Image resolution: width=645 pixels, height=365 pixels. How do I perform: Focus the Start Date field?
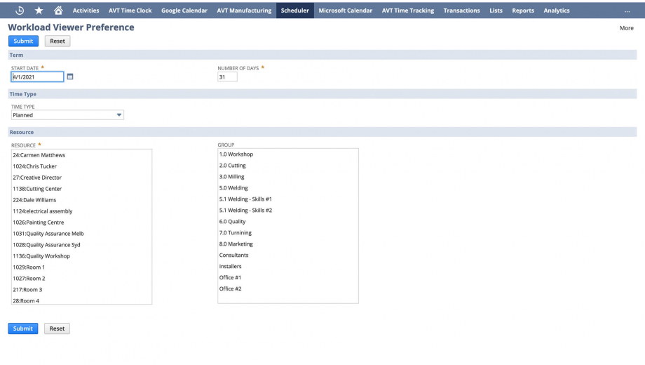click(37, 77)
